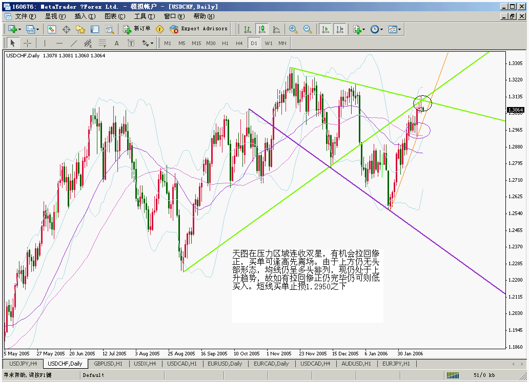
Task: Select the Crosshair tool
Action: click(x=27, y=43)
